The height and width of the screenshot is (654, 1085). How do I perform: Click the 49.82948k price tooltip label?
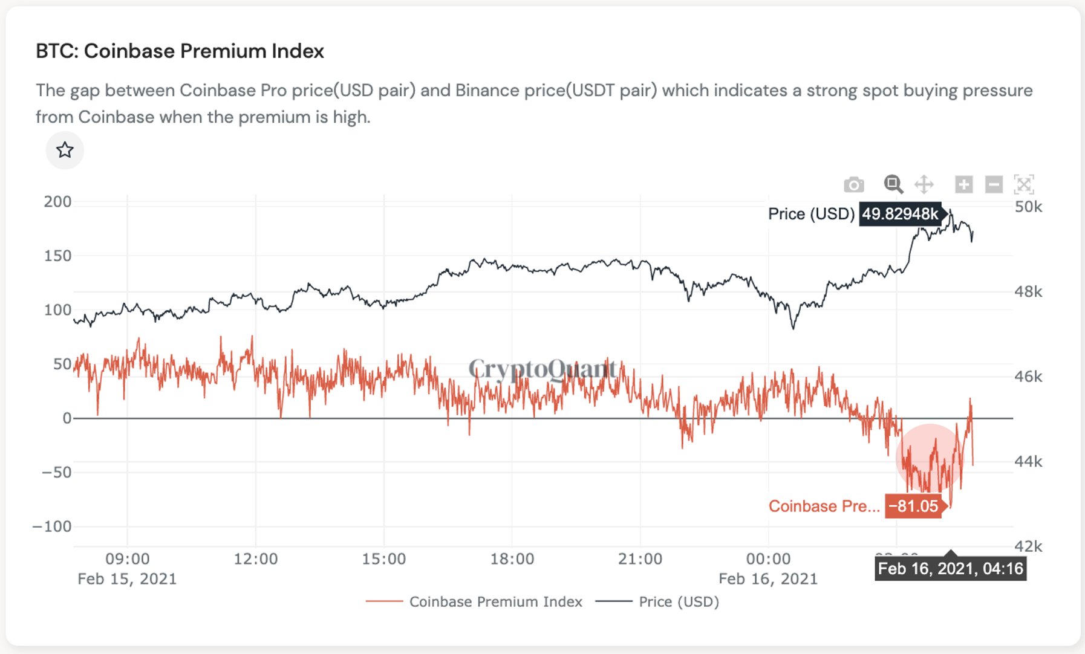coord(901,214)
